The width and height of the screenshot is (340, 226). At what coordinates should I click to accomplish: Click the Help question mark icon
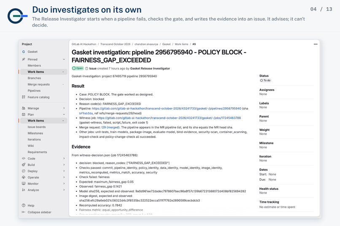coord(24,205)
